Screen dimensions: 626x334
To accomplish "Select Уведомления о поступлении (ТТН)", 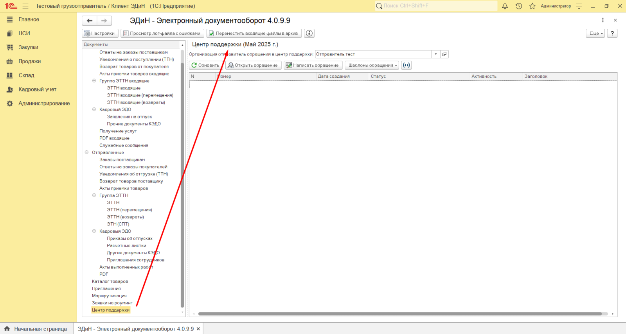I will tap(137, 59).
